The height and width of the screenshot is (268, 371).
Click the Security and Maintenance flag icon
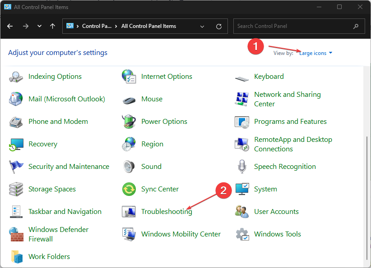click(x=16, y=167)
